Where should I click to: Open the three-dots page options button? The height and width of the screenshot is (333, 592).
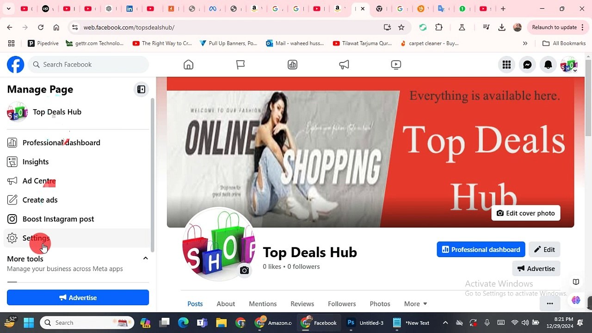(550, 304)
